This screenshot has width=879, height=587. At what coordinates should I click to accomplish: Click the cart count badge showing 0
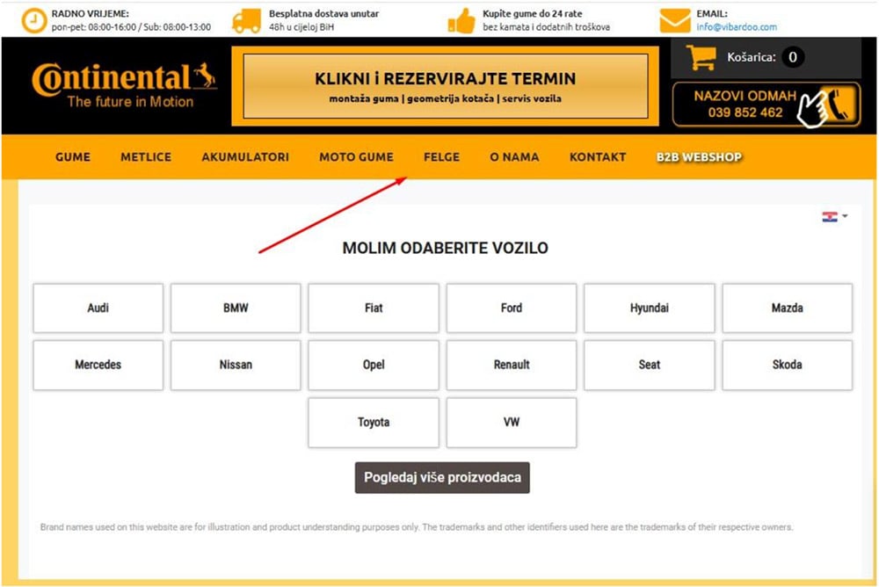coord(793,56)
